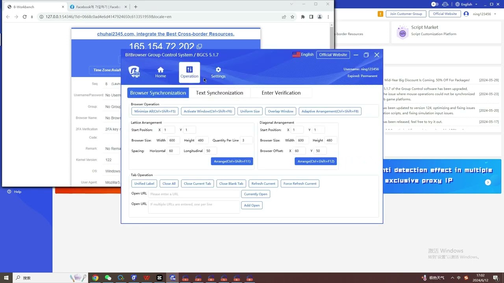Switch to Browser Synchronization tab
The image size is (504, 283).
[x=158, y=93]
